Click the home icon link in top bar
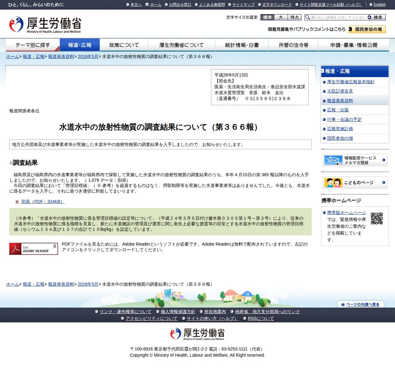This screenshot has width=395, height=373. (153, 5)
